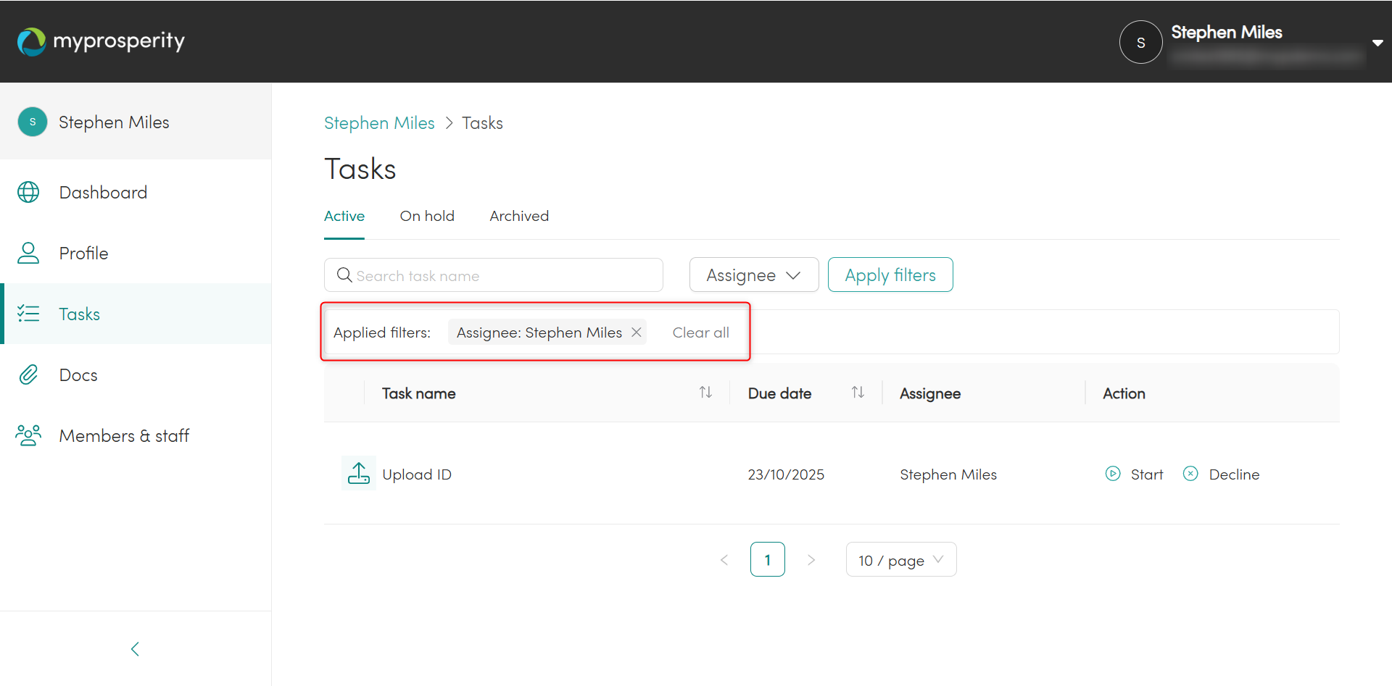The image size is (1392, 686).
Task: Go to pagination page 1
Action: pos(768,559)
